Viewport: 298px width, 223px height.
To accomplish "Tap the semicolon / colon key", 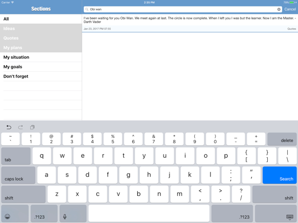I will click(231, 175).
